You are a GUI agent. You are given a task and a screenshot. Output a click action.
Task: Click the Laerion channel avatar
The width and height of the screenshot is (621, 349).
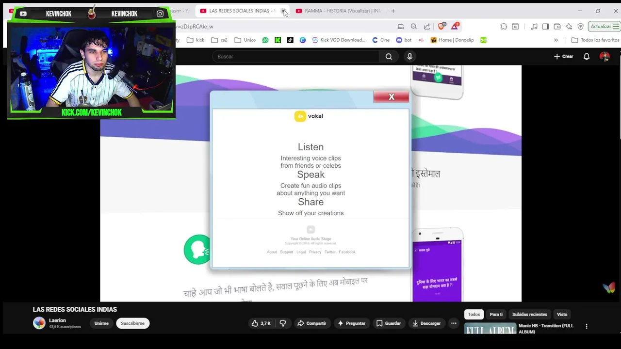click(x=39, y=323)
